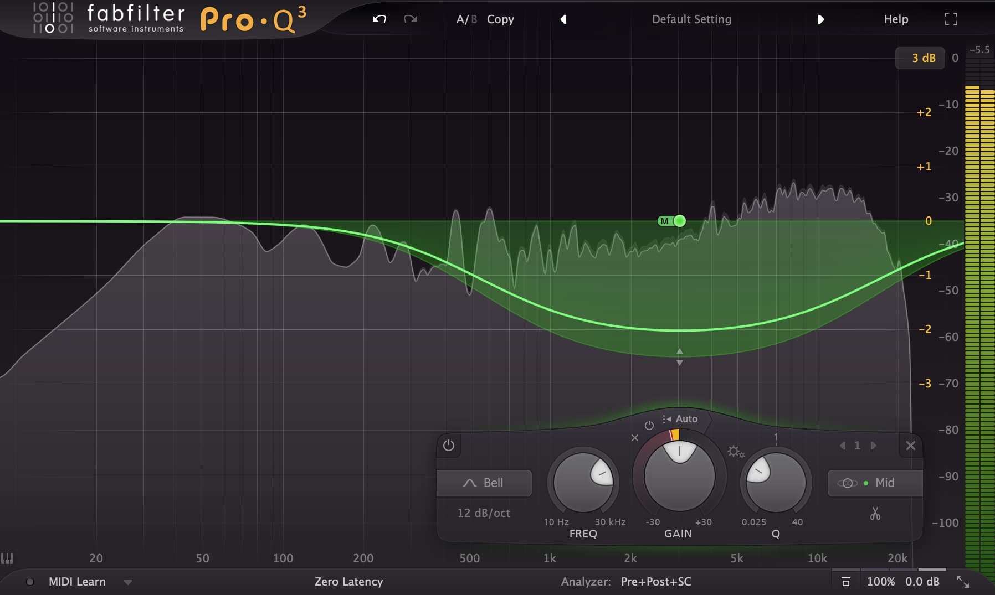
Task: Toggle the piano display icon
Action: [7, 558]
